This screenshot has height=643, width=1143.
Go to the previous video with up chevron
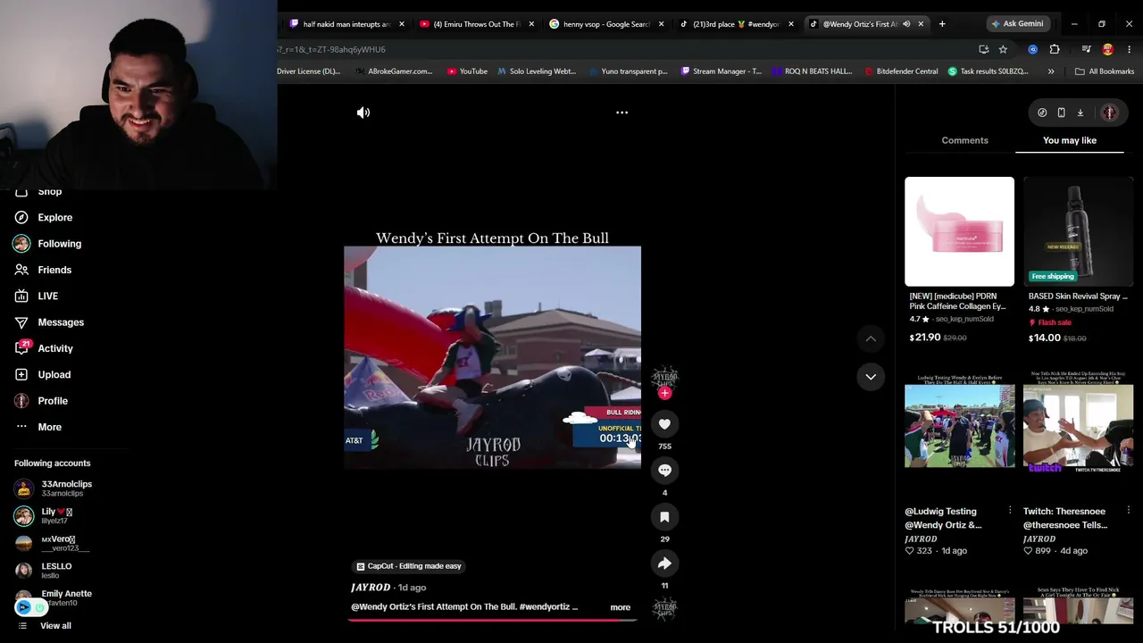coord(871,338)
